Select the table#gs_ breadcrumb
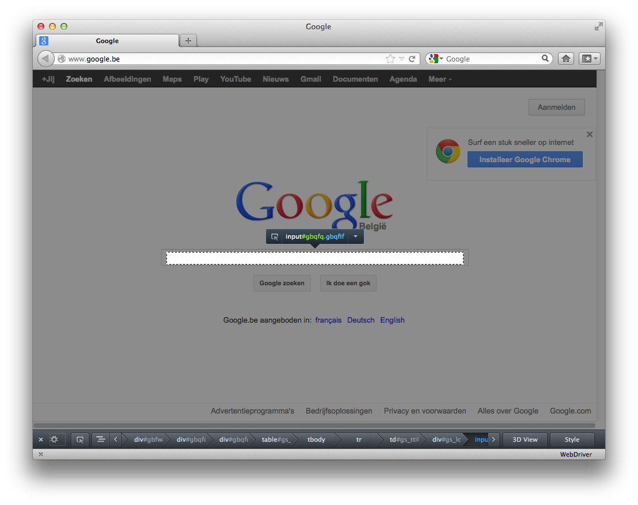Screen dimensions: 638x505 (276, 439)
